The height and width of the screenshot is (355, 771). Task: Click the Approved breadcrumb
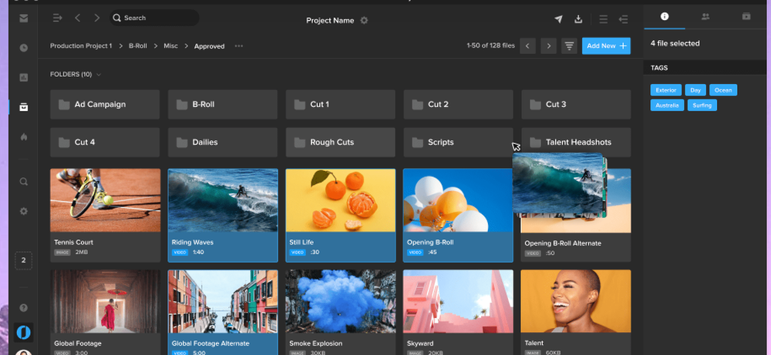[210, 46]
